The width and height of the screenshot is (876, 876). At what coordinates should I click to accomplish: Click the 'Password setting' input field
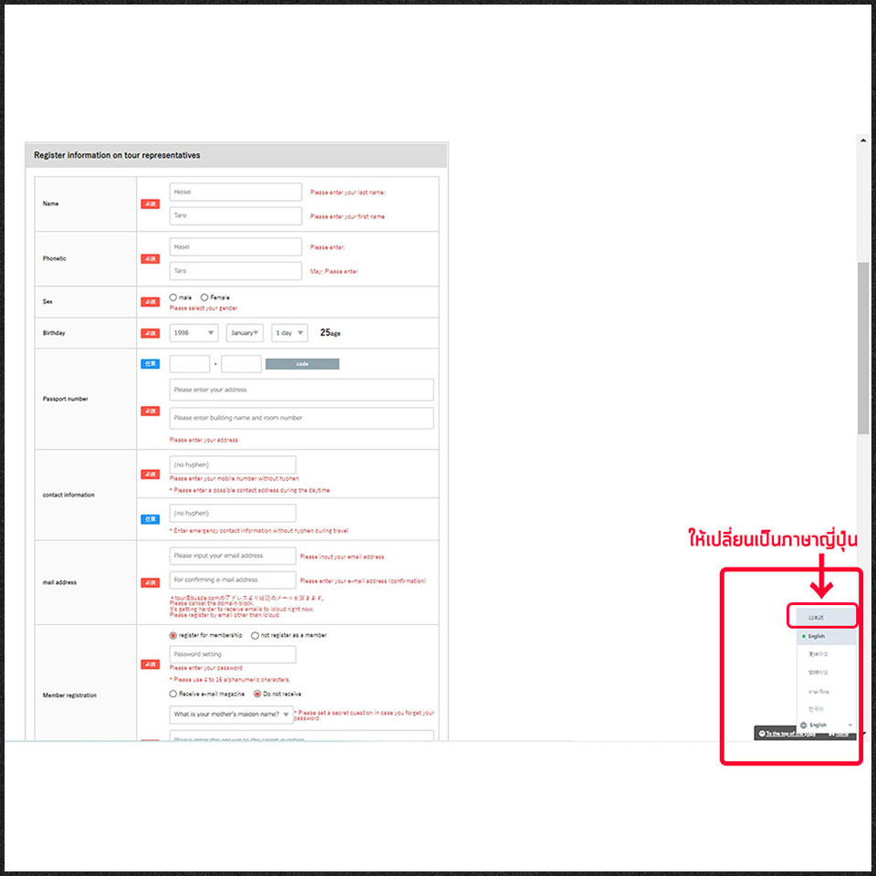click(x=233, y=654)
